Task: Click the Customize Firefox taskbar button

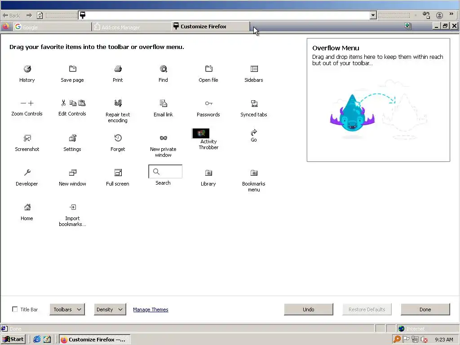Action: [94, 340]
